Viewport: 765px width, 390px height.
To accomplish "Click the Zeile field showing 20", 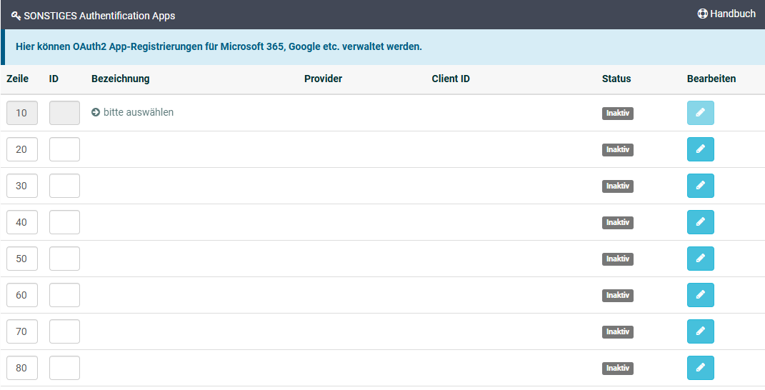I will coord(21,149).
